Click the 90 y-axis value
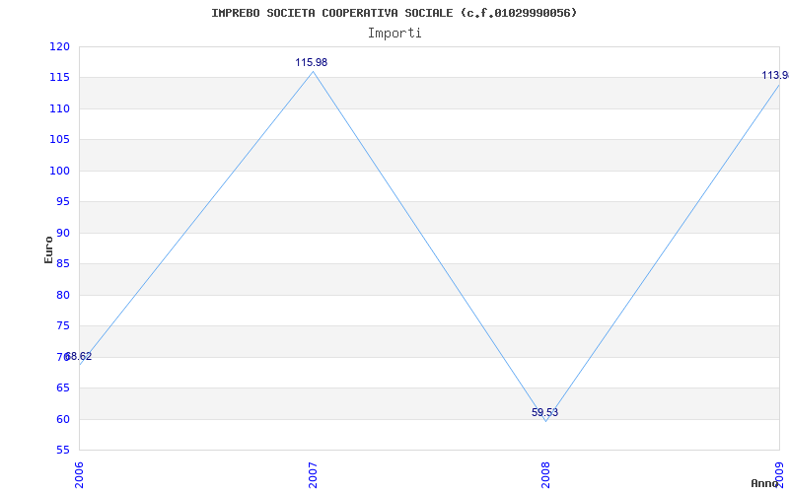Image resolution: width=789 pixels, height=493 pixels. pos(62,234)
